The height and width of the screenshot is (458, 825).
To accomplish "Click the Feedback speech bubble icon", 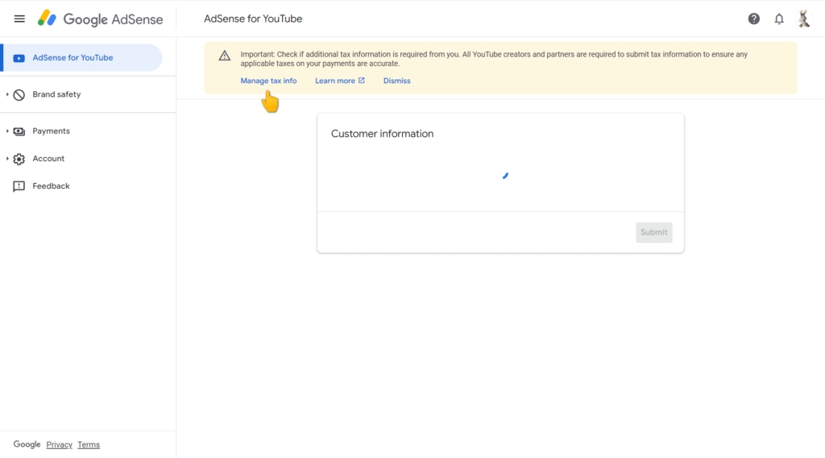I will (x=19, y=186).
